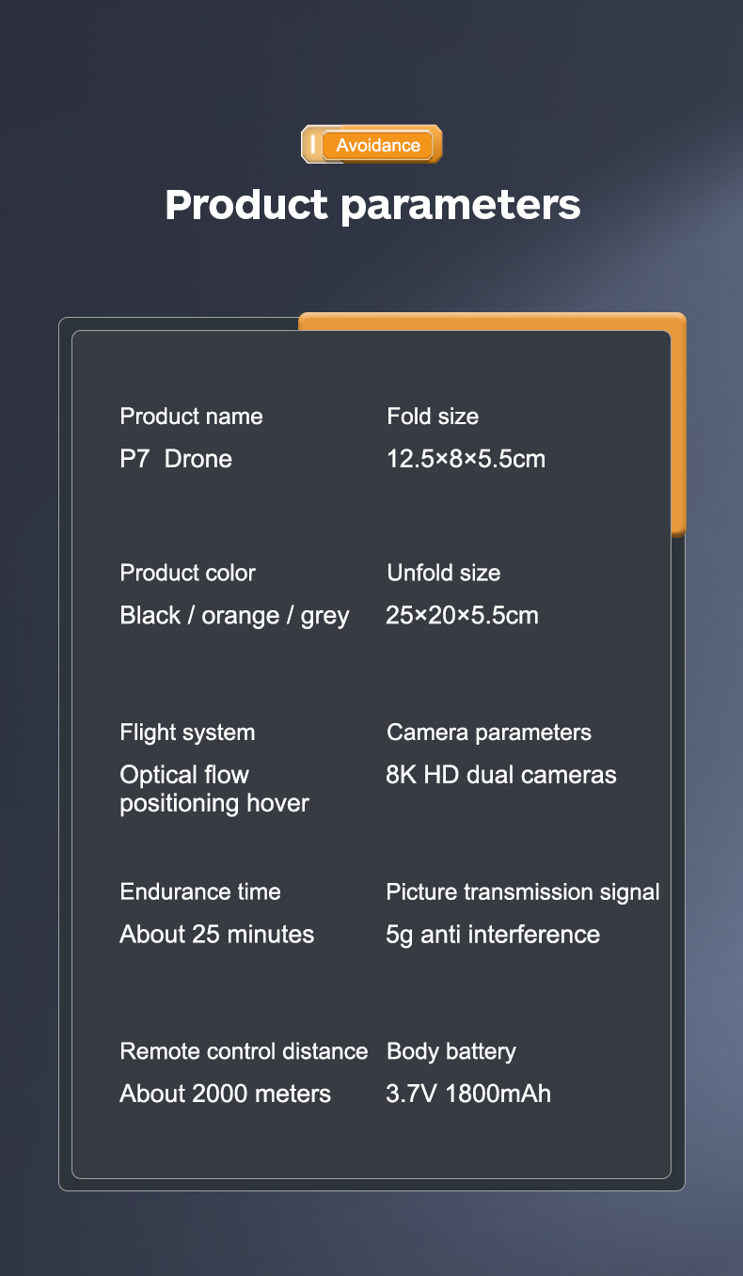Select the Black / orange / grey text

pos(234,616)
